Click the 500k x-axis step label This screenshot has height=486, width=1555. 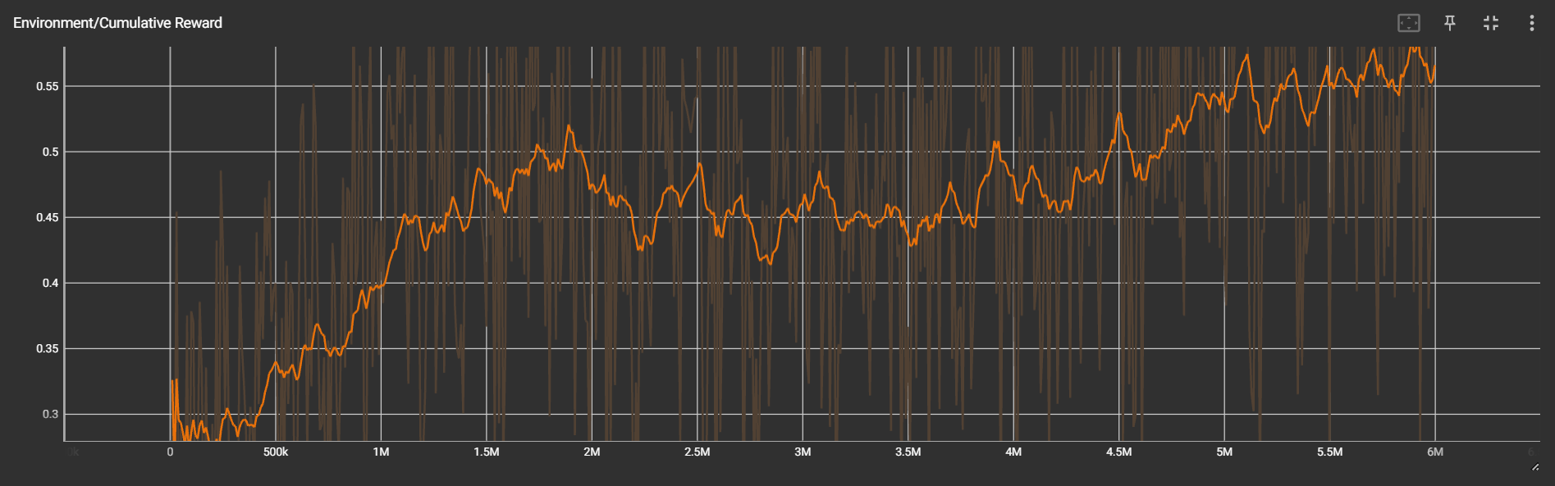coord(276,452)
